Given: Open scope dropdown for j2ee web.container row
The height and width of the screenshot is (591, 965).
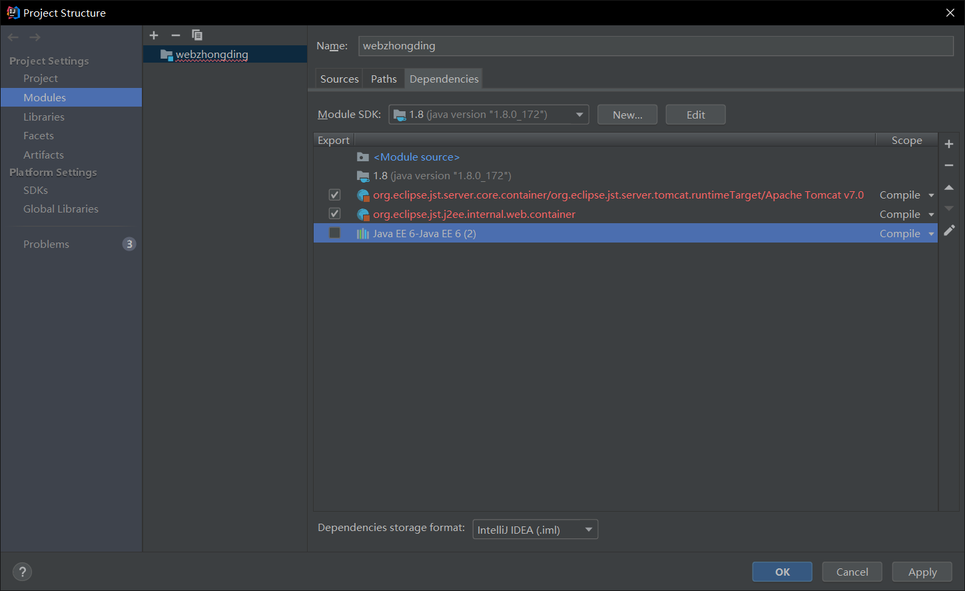Looking at the screenshot, I should [x=931, y=215].
